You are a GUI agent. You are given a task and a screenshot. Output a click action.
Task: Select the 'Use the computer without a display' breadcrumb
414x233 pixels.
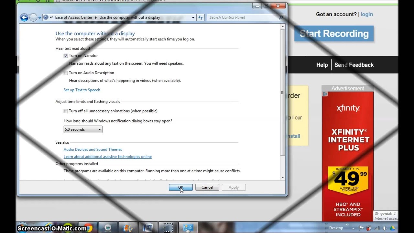130,17
